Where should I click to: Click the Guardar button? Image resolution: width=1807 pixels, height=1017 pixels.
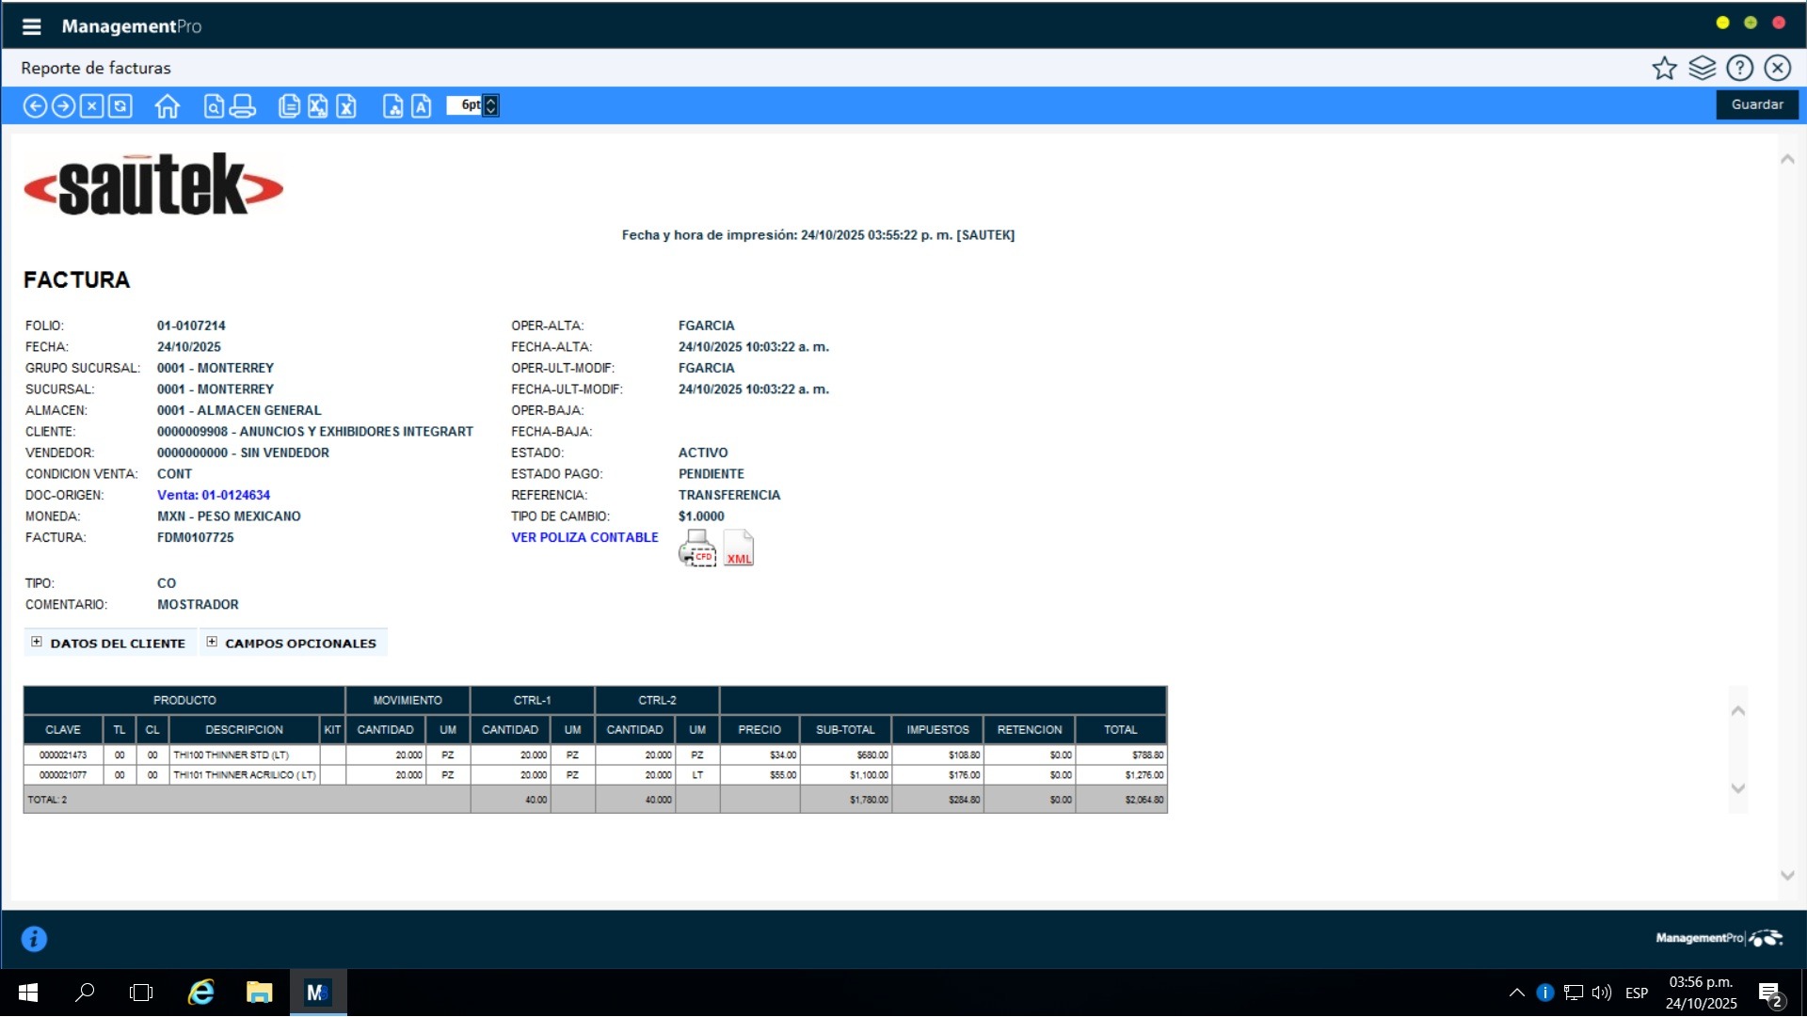(1756, 104)
